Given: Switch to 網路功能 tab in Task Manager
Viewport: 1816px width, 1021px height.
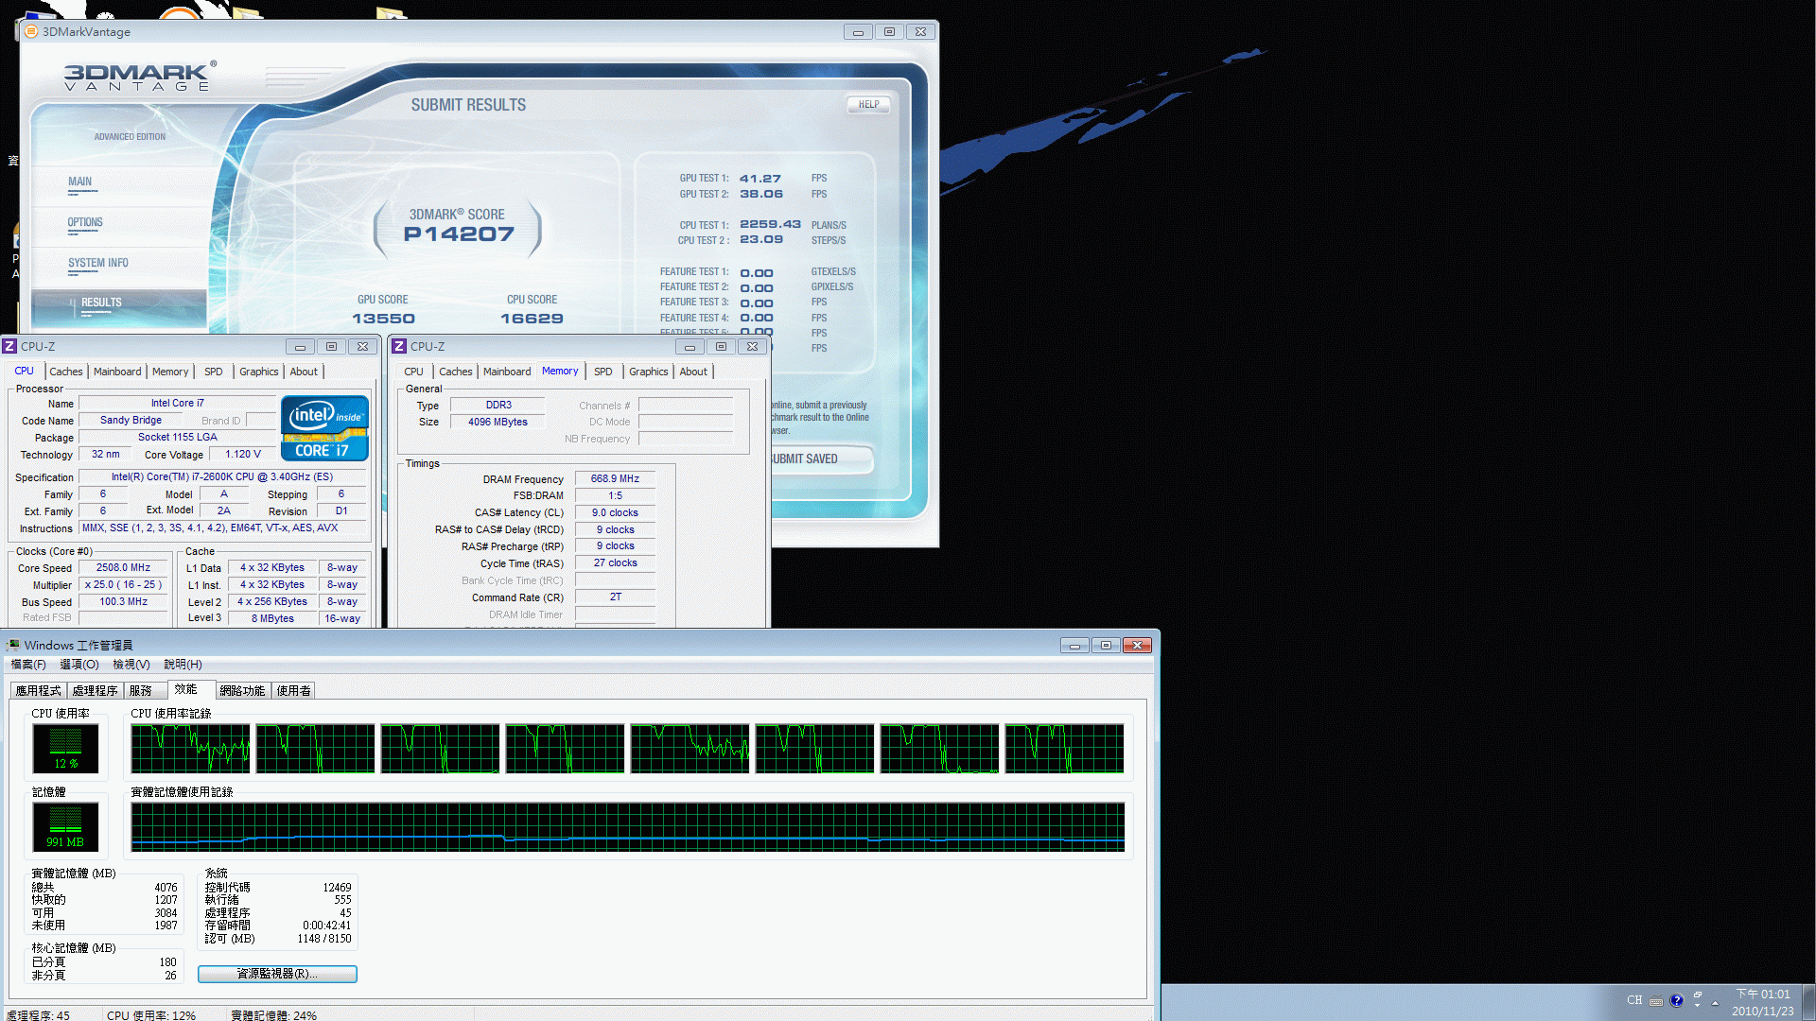Looking at the screenshot, I should pos(243,691).
